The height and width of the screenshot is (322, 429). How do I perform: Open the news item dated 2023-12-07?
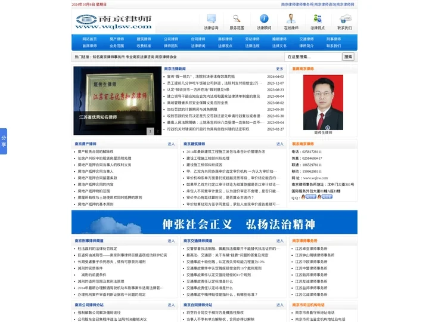point(214,83)
